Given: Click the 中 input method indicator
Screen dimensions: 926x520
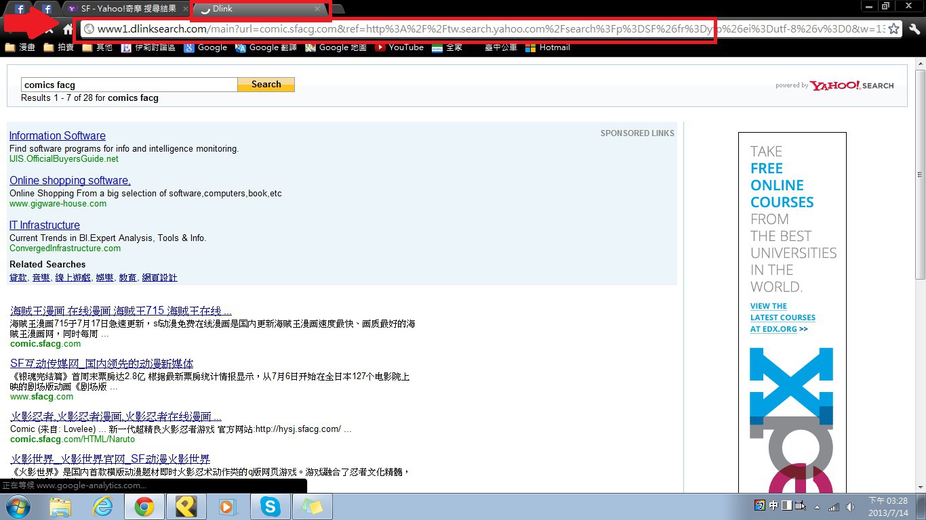Looking at the screenshot, I should (773, 506).
